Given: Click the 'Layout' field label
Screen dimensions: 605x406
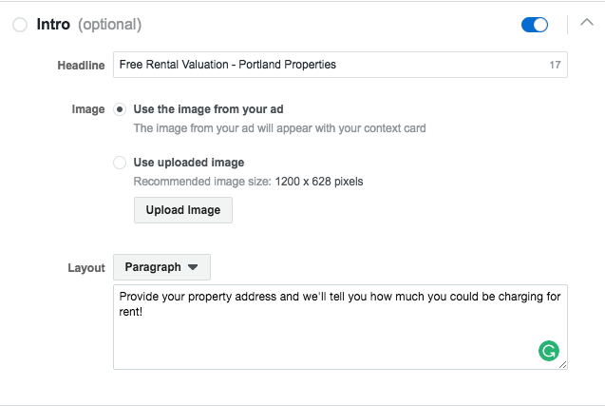Looking at the screenshot, I should tap(86, 268).
